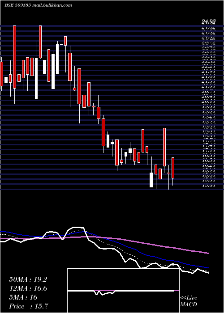Click the Price : 15.7 label

pyautogui.click(x=28, y=306)
